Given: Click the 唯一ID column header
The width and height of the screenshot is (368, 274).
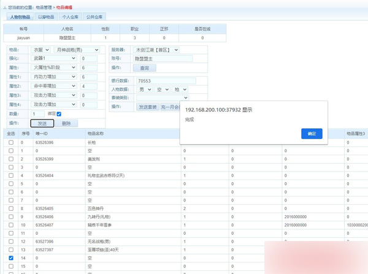Looking at the screenshot, I should point(41,134).
